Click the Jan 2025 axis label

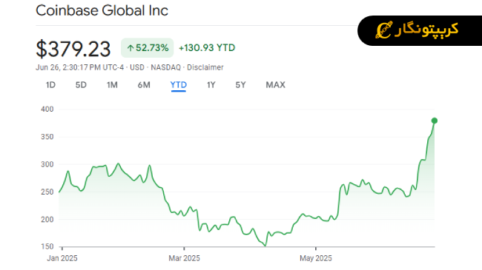[62, 258]
